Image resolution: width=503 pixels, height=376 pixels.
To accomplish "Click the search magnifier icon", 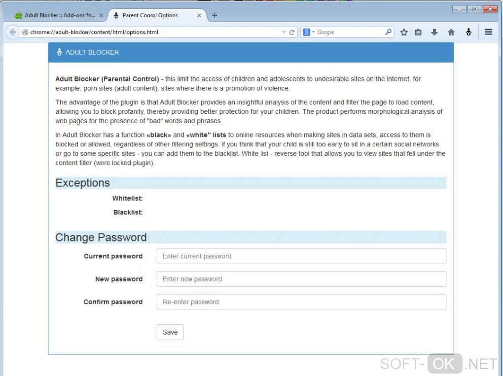I will (x=389, y=33).
